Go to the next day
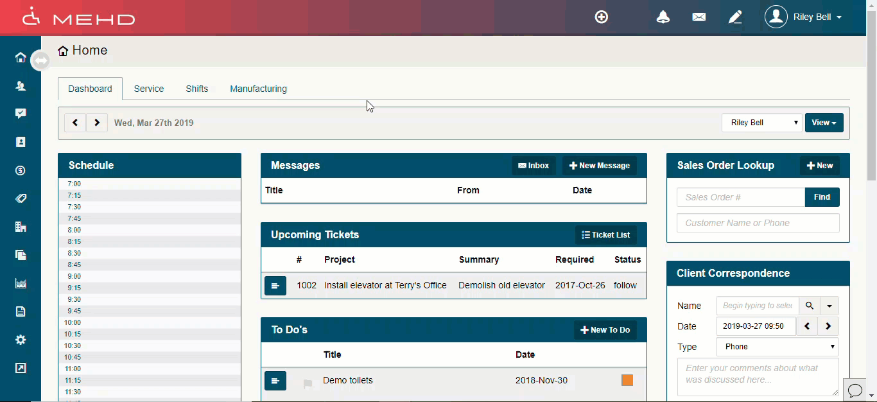This screenshot has height=402, width=877. tap(97, 123)
